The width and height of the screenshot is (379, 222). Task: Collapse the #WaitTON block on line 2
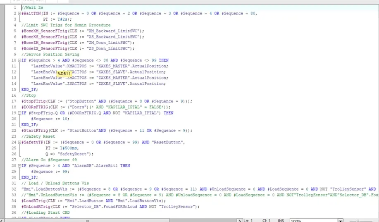click(19, 13)
